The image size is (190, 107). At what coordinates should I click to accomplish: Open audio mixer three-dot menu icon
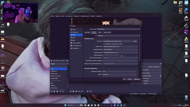[x=91, y=91]
